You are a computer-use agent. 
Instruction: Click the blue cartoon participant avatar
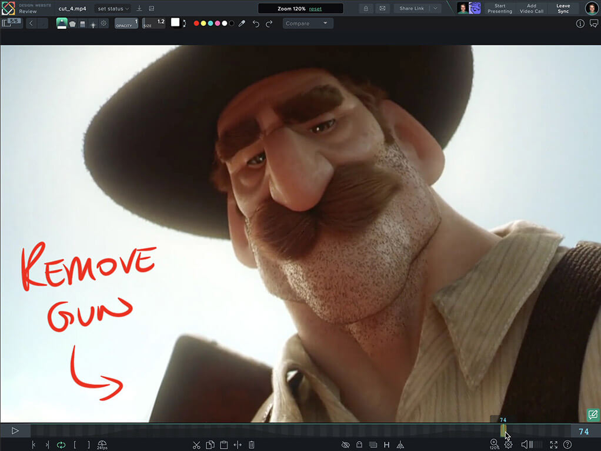pyautogui.click(x=475, y=8)
